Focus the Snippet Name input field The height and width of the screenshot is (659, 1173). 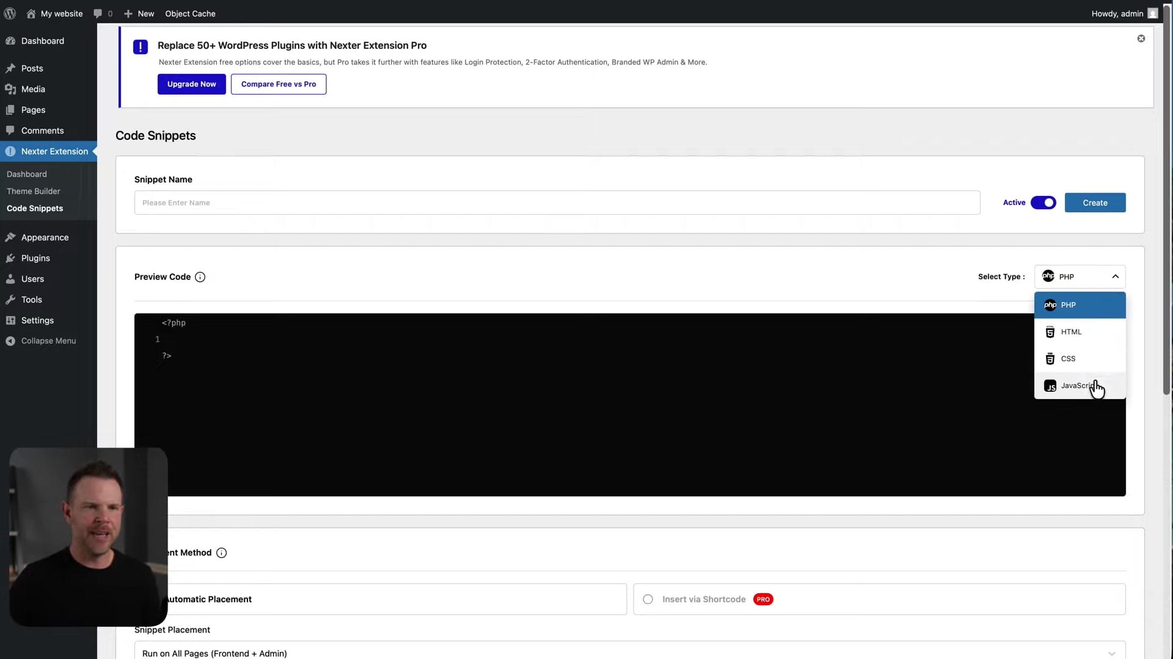(x=557, y=203)
